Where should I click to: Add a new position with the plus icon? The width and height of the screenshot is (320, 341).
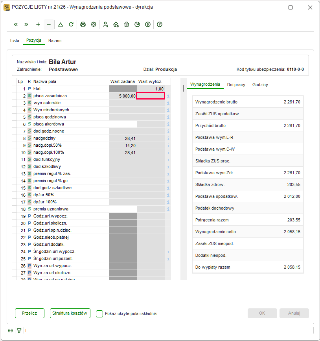click(38, 24)
